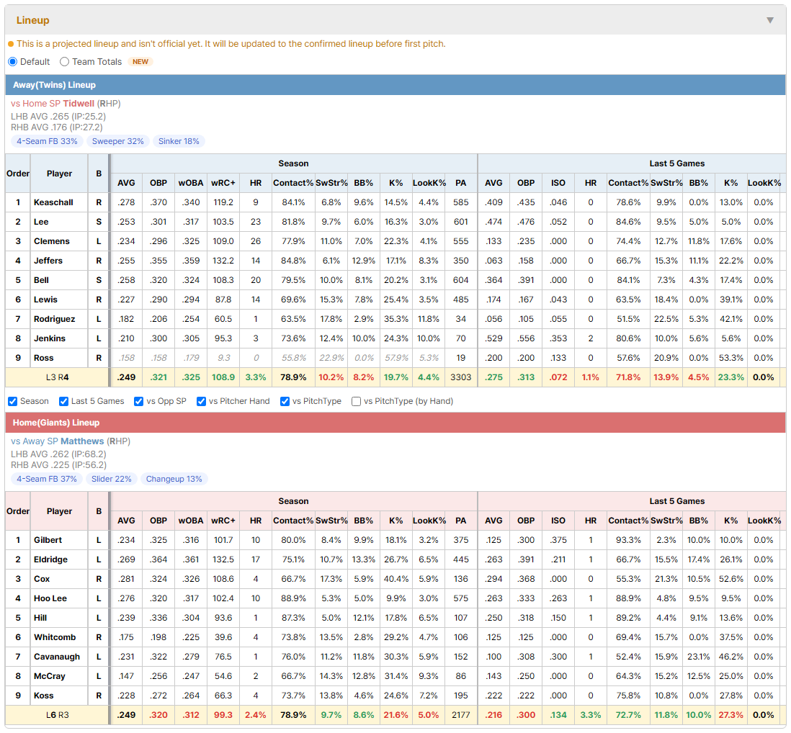Click the Sinker 18% pitch chip
The image size is (791, 733).
pyautogui.click(x=179, y=141)
